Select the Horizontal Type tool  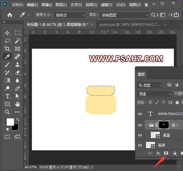coord(8,96)
